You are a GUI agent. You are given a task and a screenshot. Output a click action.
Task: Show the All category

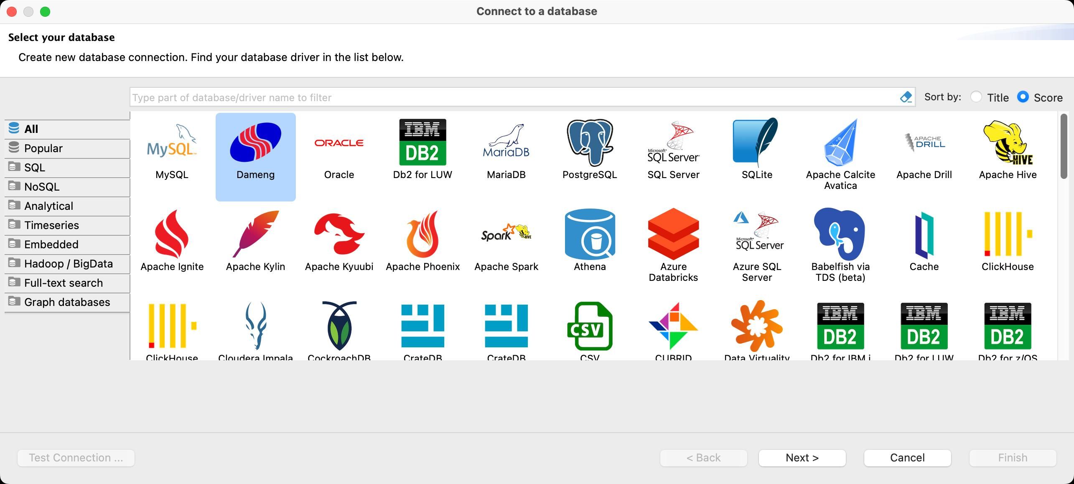coord(67,129)
